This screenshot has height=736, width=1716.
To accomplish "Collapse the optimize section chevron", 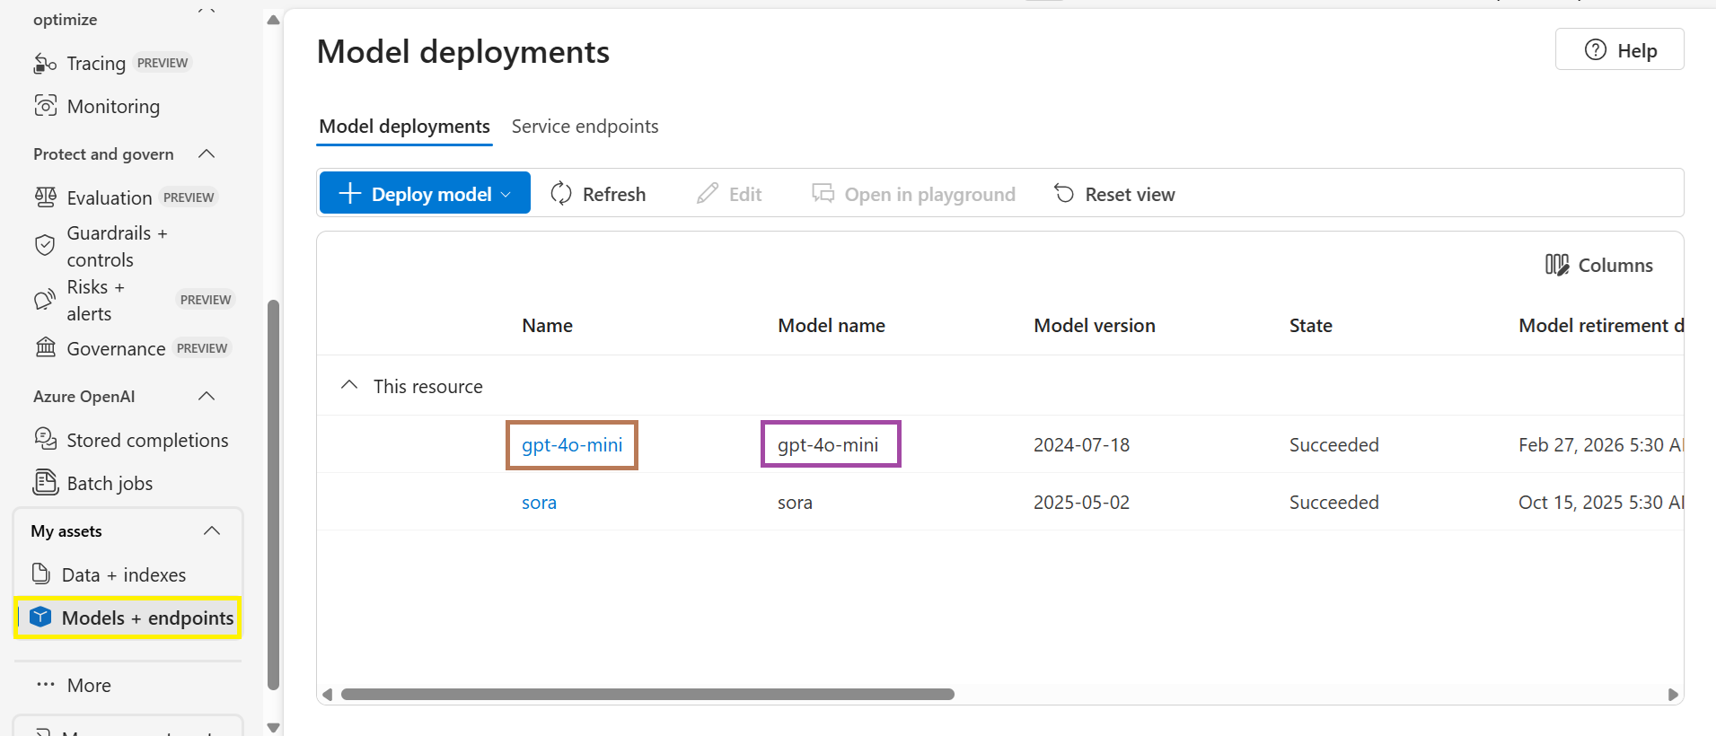I will pos(207,13).
